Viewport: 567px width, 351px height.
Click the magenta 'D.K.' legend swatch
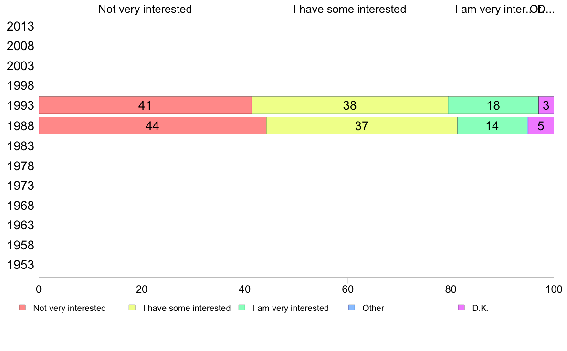click(461, 308)
